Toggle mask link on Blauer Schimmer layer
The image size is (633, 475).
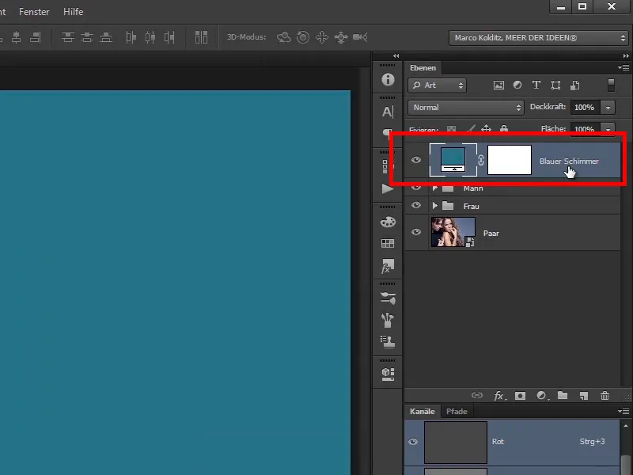tap(481, 160)
